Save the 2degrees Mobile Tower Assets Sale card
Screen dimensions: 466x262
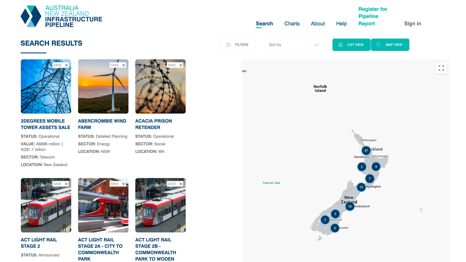coord(61,65)
